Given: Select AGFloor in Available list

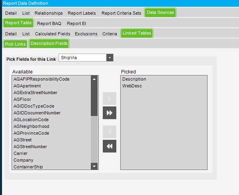Looking at the screenshot, I should pyautogui.click(x=51, y=99).
